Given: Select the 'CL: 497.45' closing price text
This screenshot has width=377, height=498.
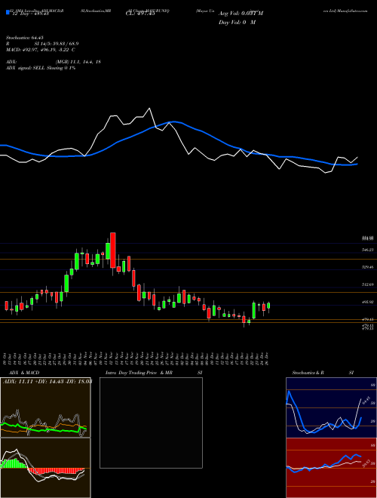Looking at the screenshot, I should click(x=140, y=14).
